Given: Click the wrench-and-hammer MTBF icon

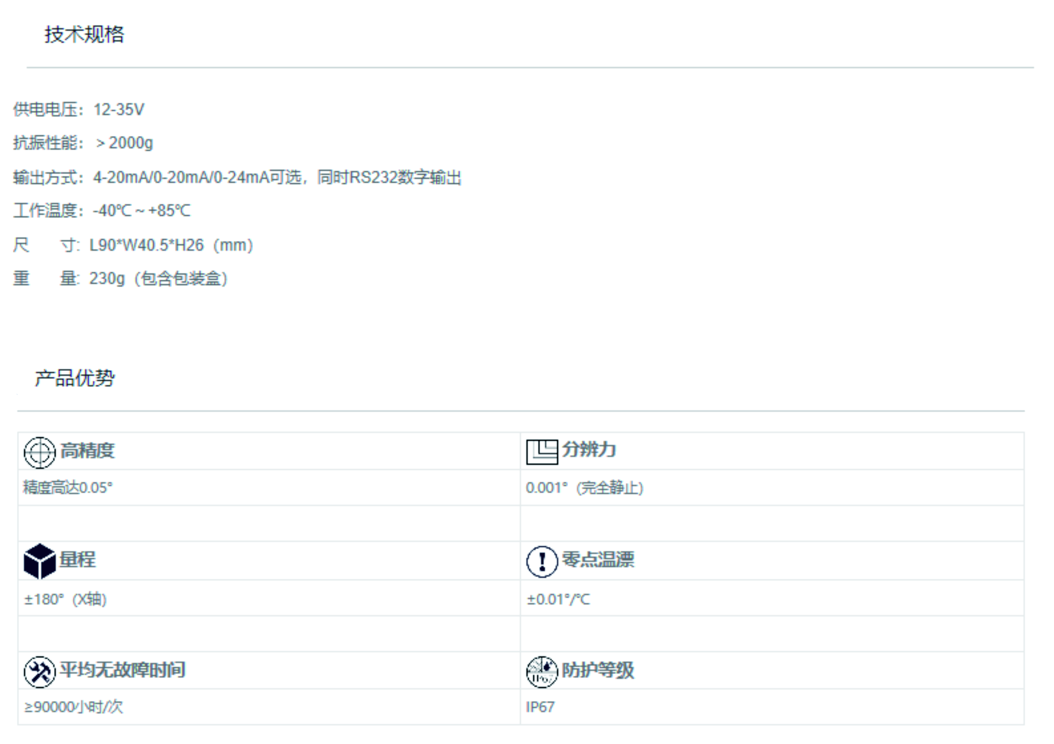Looking at the screenshot, I should pyautogui.click(x=40, y=672).
